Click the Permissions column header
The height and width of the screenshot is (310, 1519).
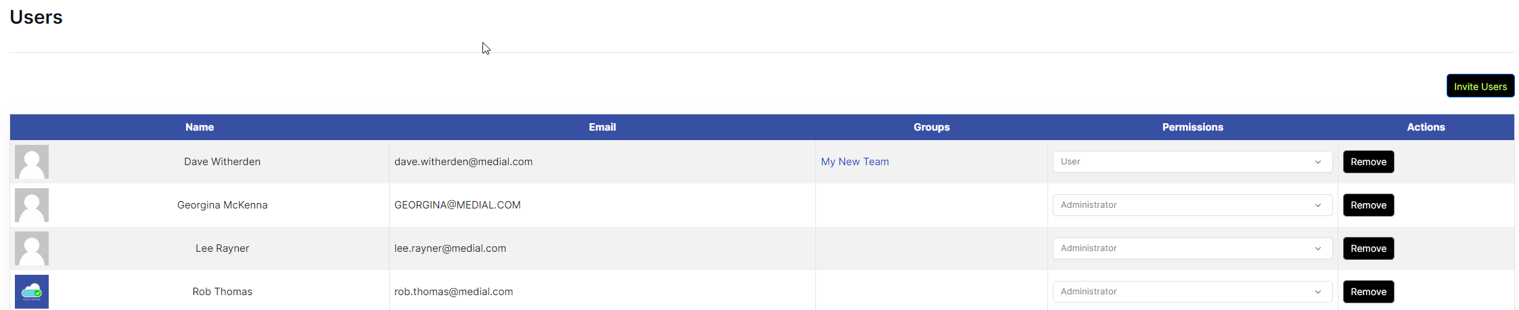point(1192,127)
